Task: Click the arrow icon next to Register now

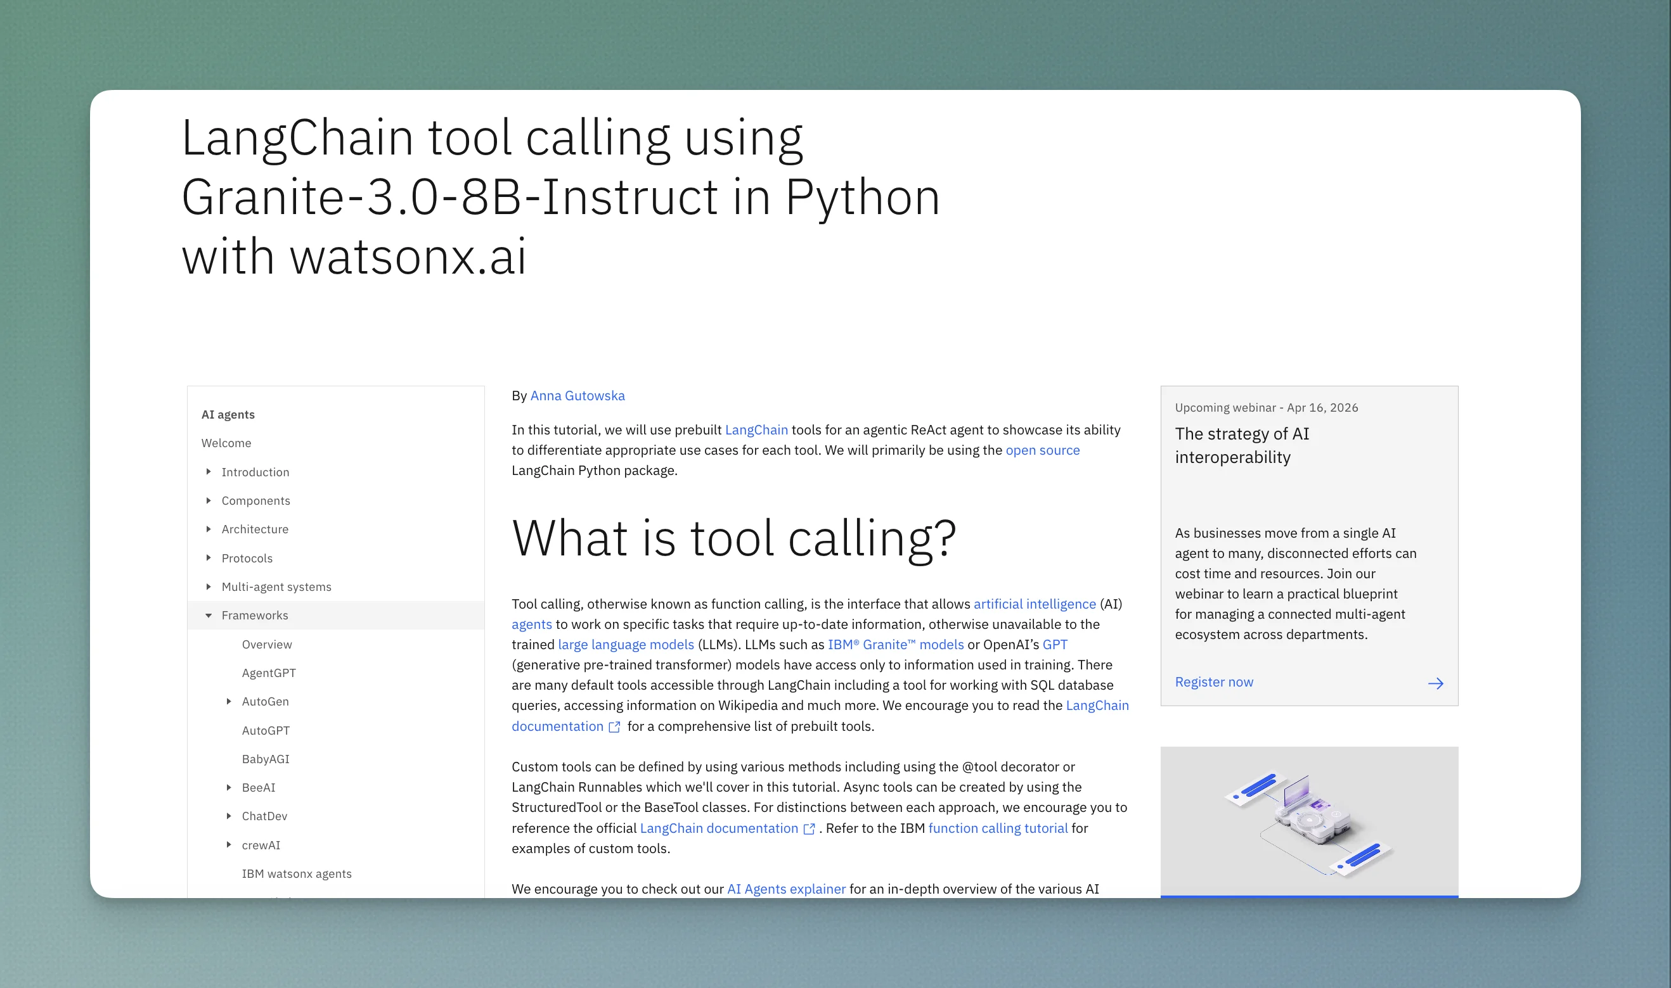Action: (1436, 683)
